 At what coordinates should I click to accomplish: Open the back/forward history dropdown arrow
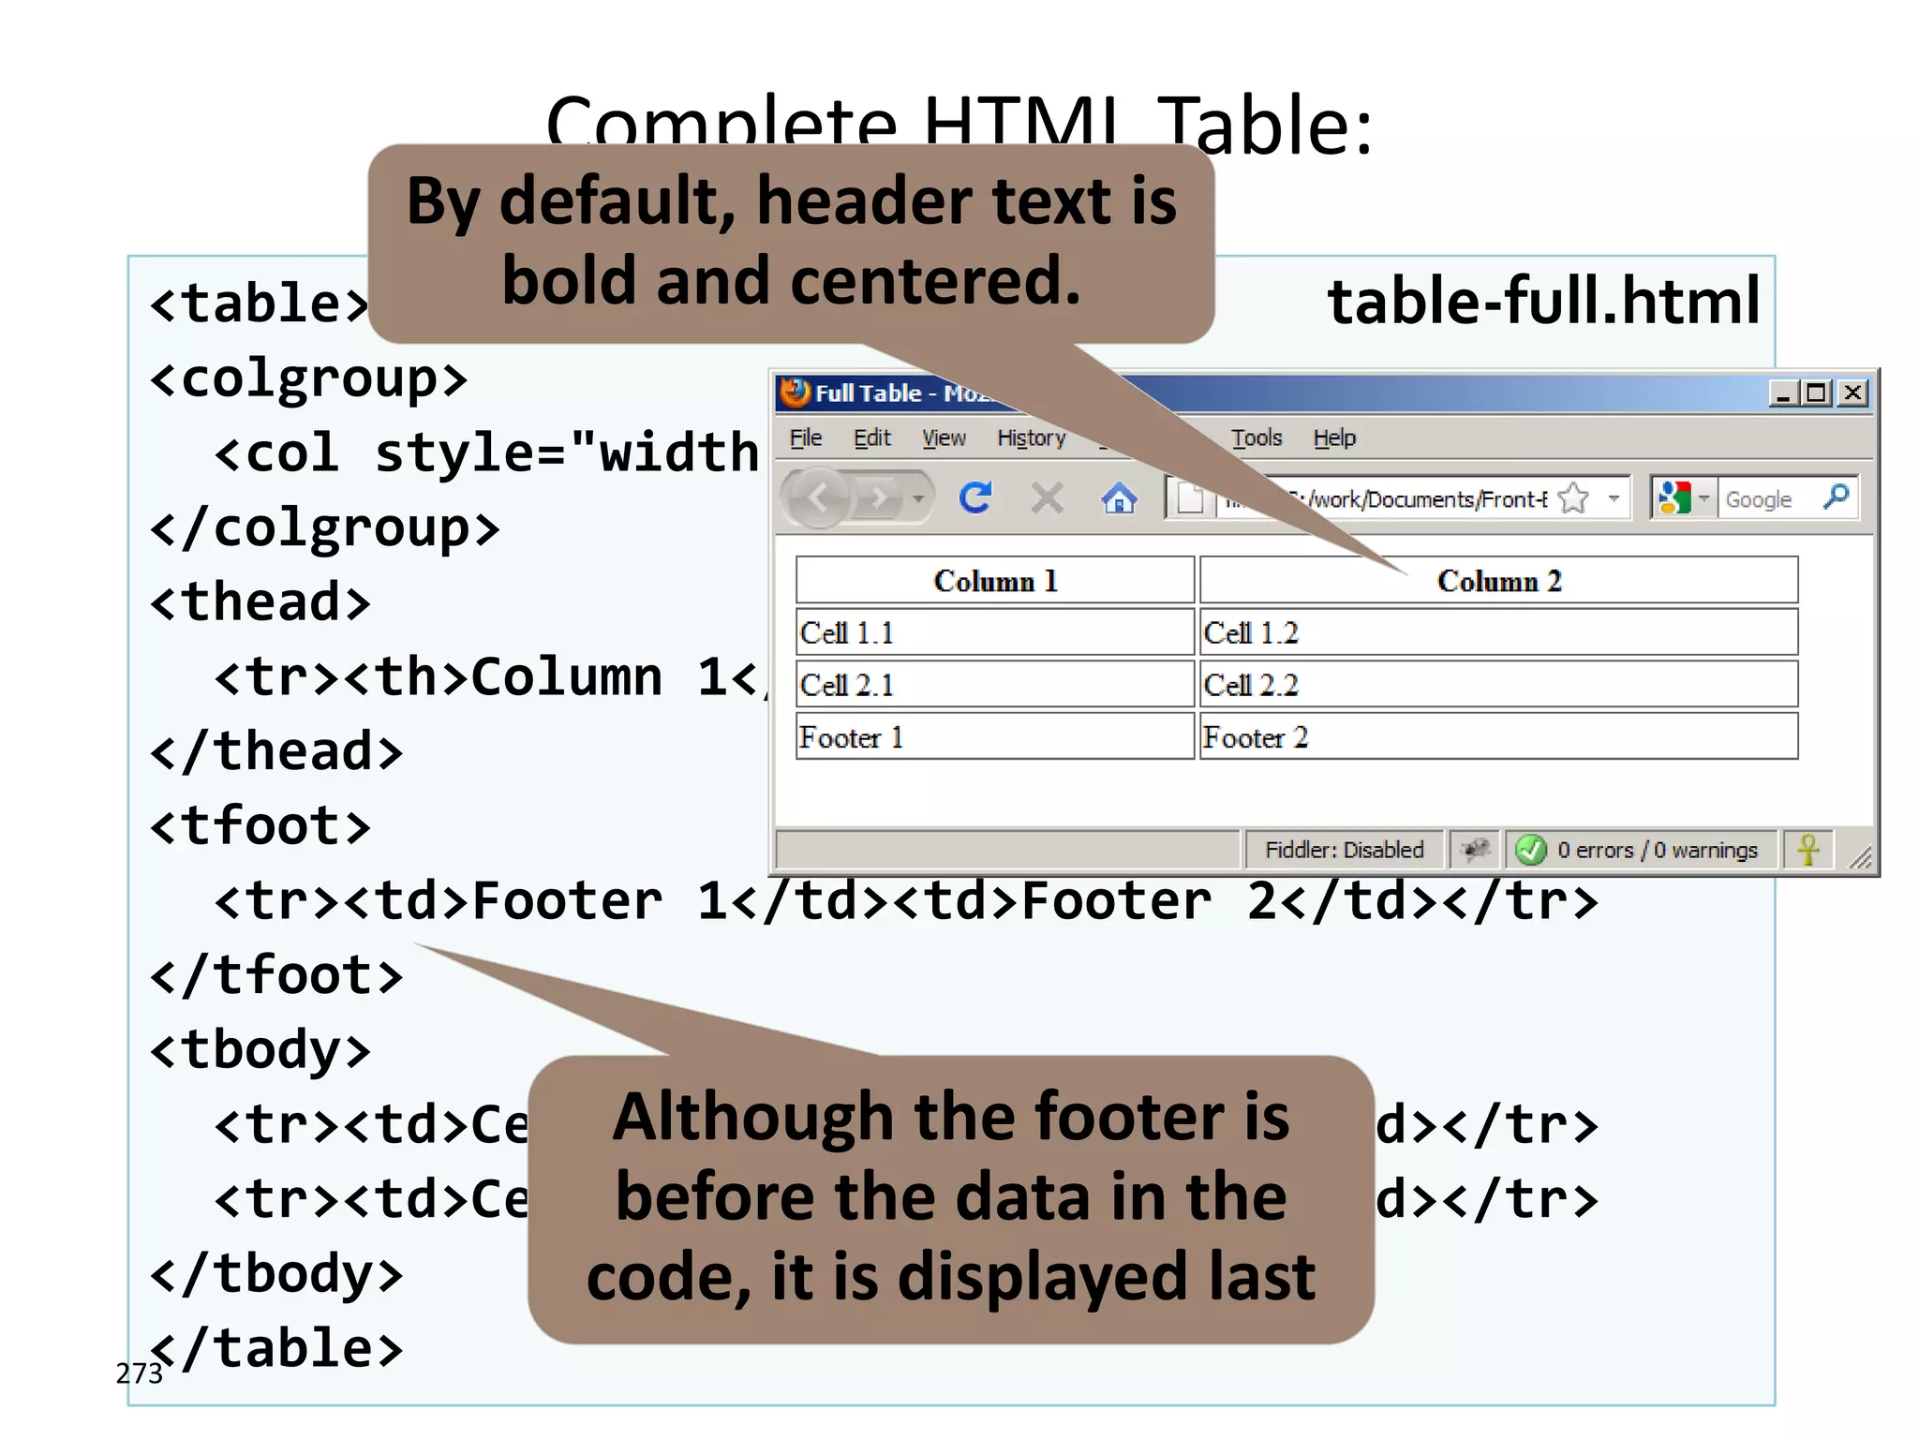pos(919,498)
